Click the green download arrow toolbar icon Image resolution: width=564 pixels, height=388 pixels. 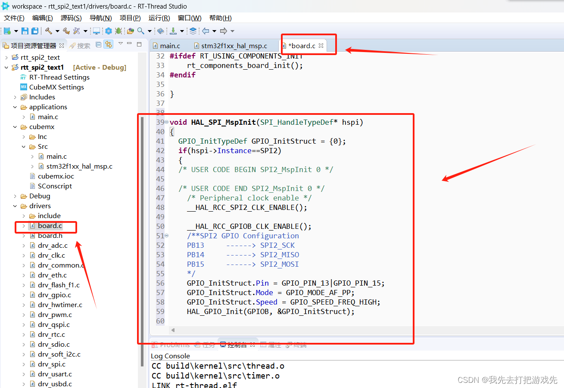pyautogui.click(x=173, y=31)
